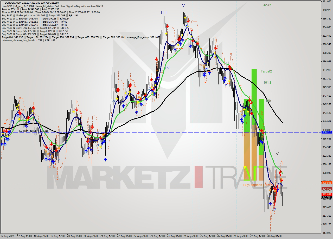Click the 336.685 price axis label
The height and width of the screenshot is (239, 333).
[327, 139]
